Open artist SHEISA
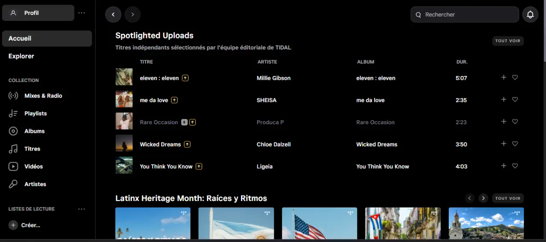The height and width of the screenshot is (242, 546). tap(267, 100)
